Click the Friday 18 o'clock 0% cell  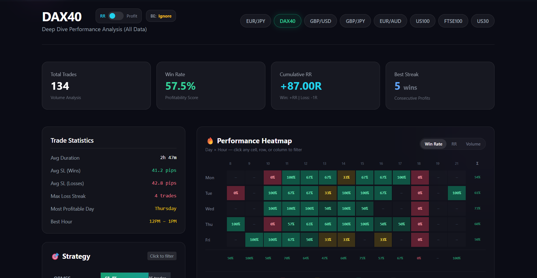420,240
